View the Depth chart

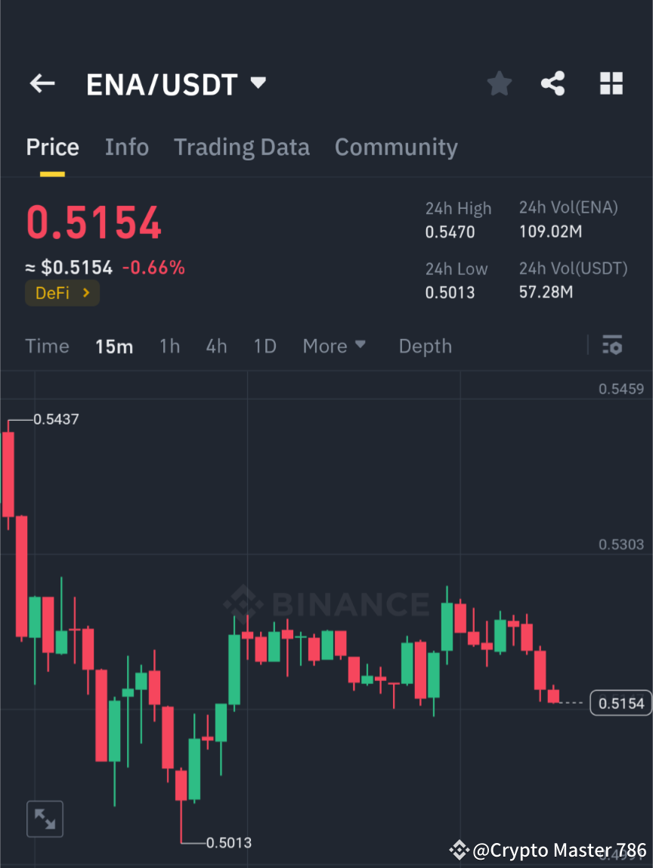click(425, 346)
